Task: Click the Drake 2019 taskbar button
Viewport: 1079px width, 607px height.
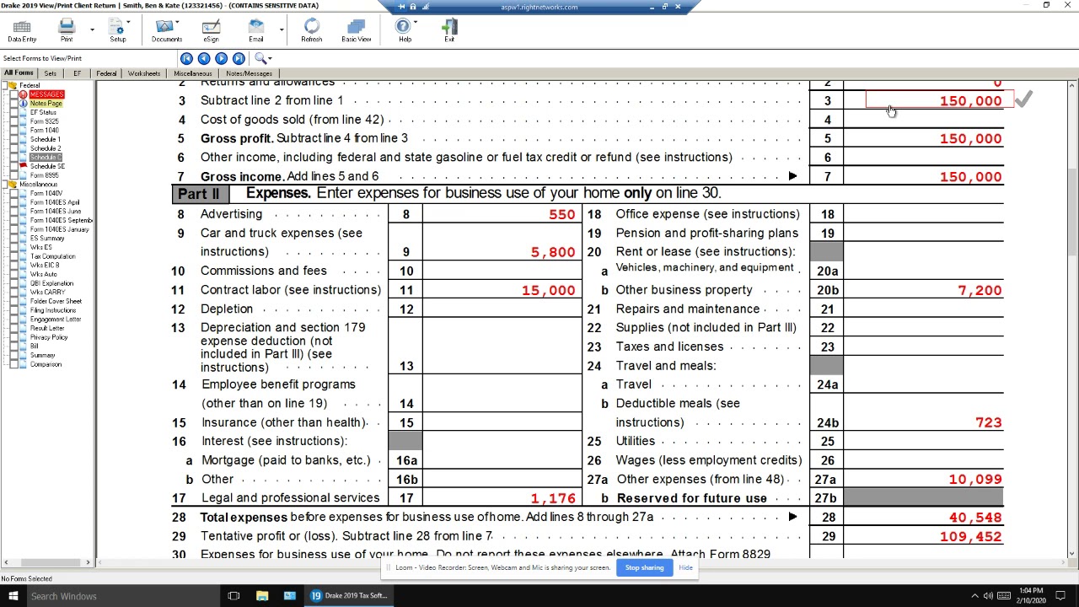Action: [x=348, y=596]
